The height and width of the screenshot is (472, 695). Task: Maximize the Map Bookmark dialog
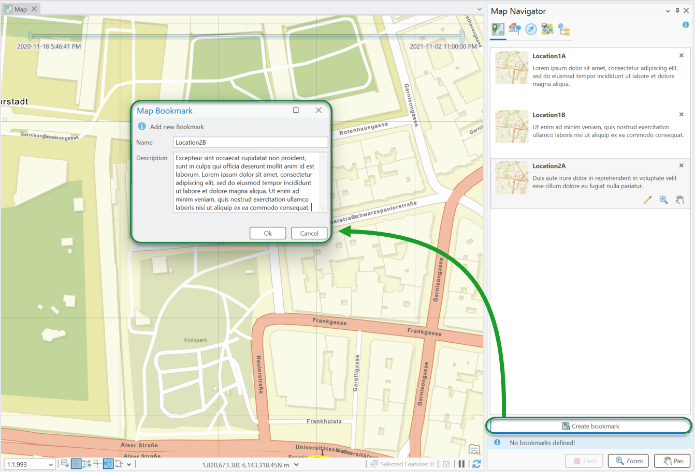click(296, 110)
